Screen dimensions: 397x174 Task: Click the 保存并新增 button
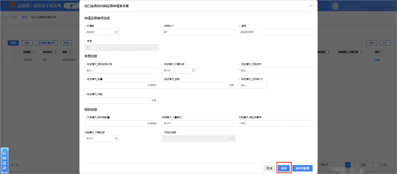(x=302, y=168)
